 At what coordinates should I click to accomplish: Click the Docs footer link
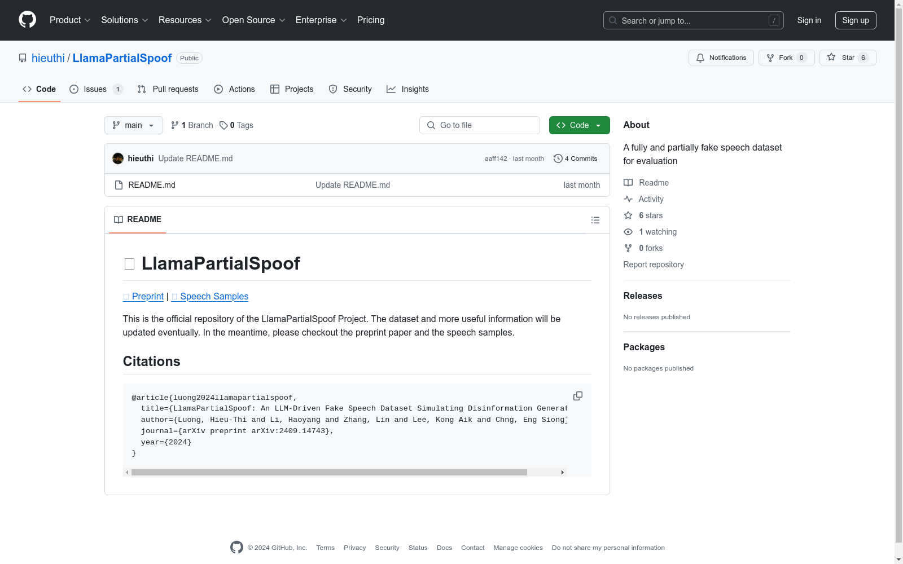(x=445, y=548)
